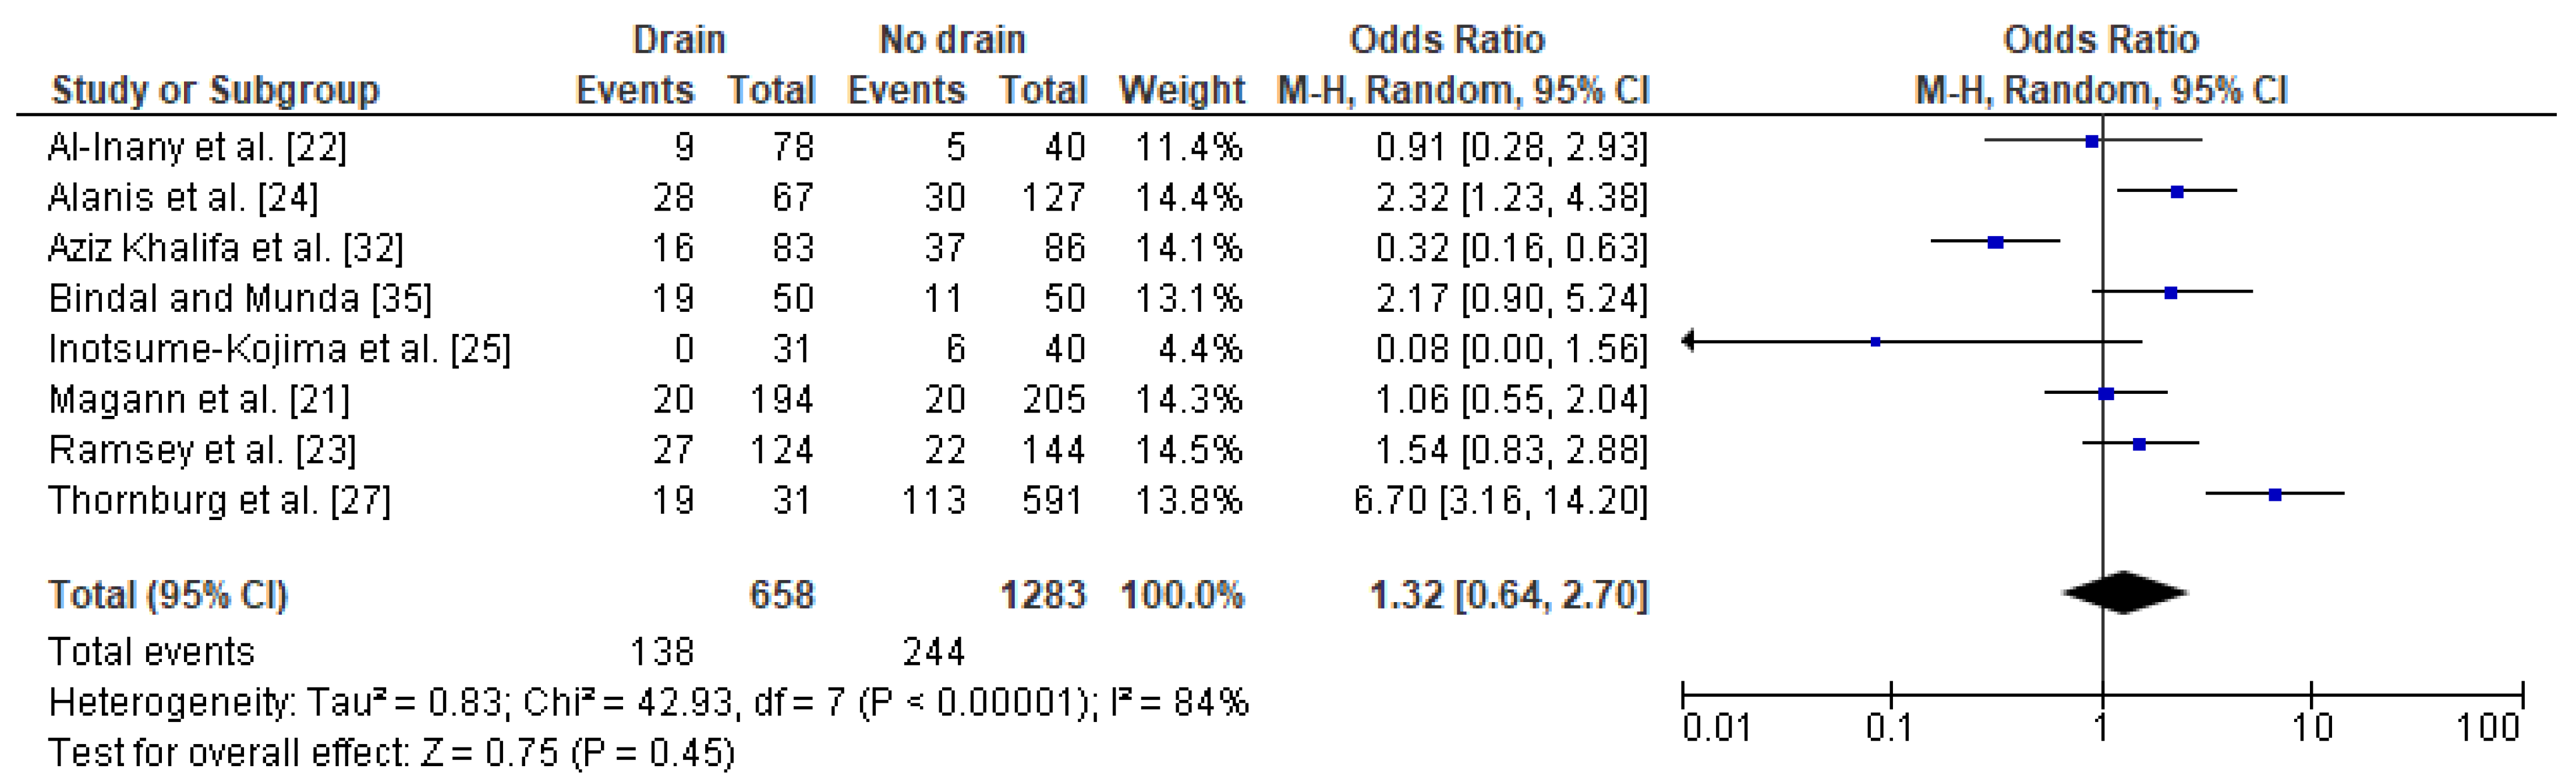Select the Alanis et al. [24] study row label

coord(183,198)
